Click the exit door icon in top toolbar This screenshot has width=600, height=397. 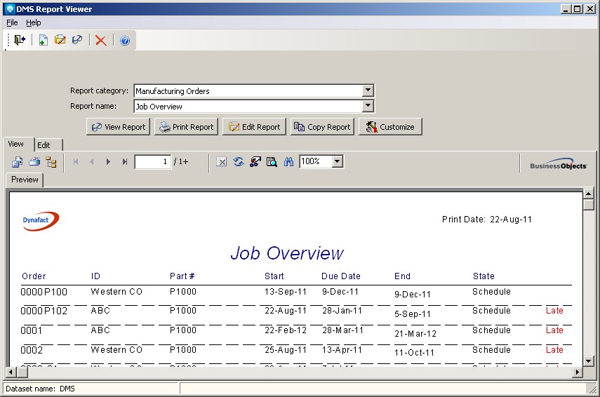pos(20,41)
